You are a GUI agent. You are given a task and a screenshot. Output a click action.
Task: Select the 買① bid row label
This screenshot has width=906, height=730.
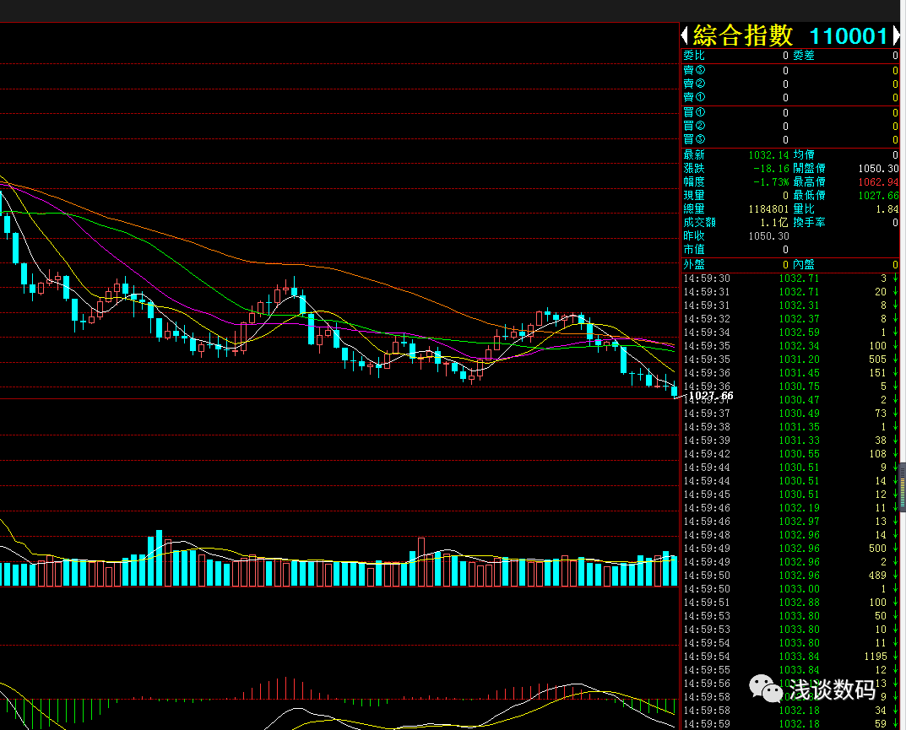click(694, 112)
